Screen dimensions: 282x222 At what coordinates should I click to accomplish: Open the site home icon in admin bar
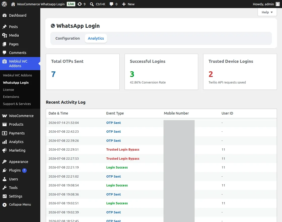13,4
